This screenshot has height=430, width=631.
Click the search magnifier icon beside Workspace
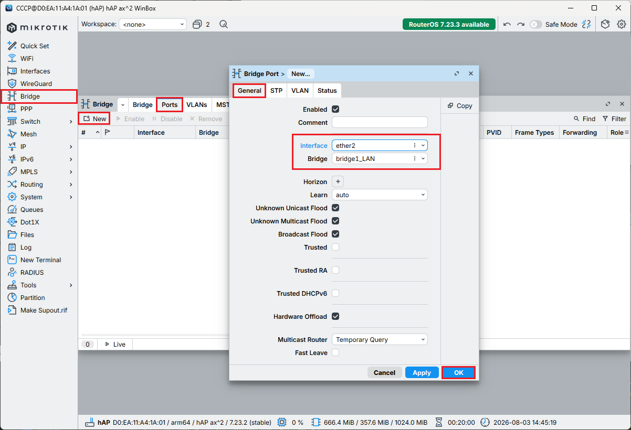[x=224, y=24]
